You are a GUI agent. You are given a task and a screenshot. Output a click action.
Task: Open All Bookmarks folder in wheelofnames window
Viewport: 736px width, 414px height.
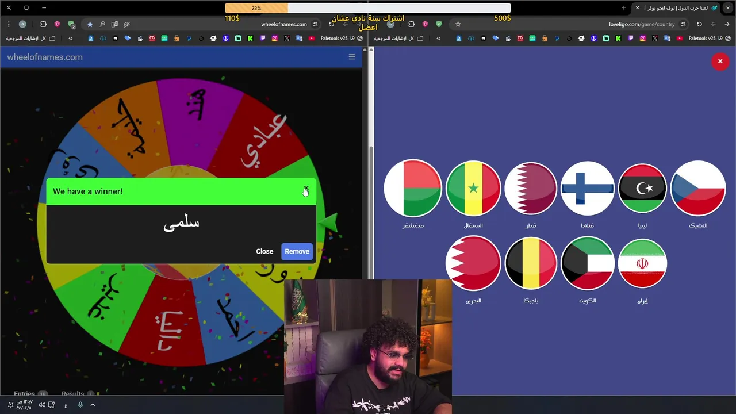[30, 38]
